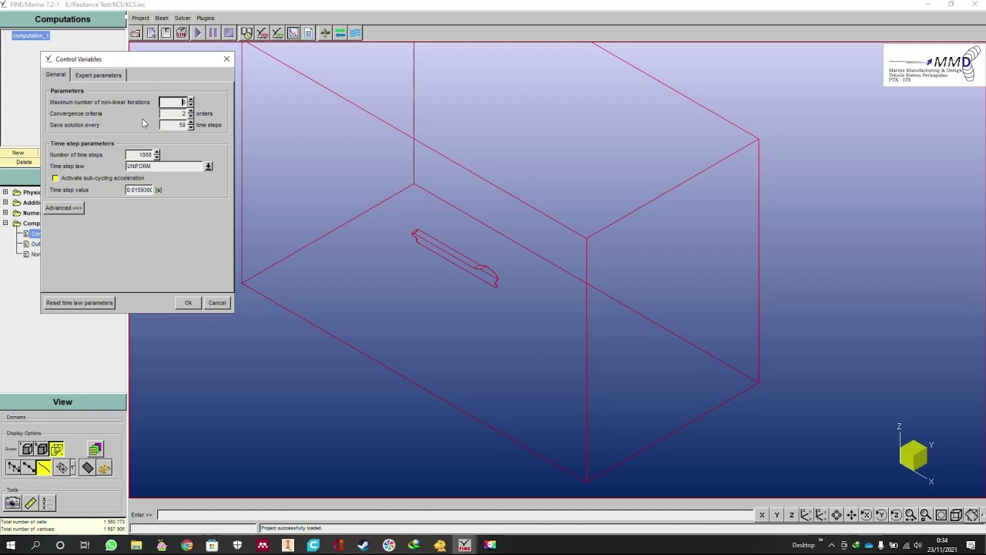Adjust Save solution every spinner arrows
This screenshot has height=555, width=986.
tap(190, 125)
